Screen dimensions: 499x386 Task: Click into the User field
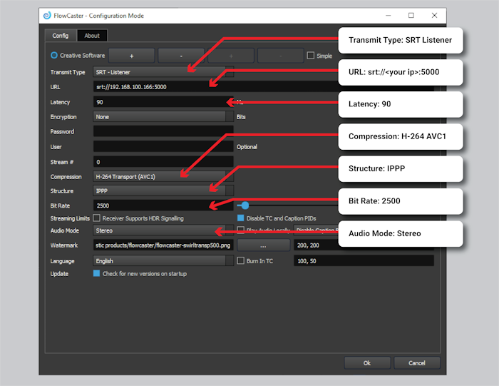point(163,146)
